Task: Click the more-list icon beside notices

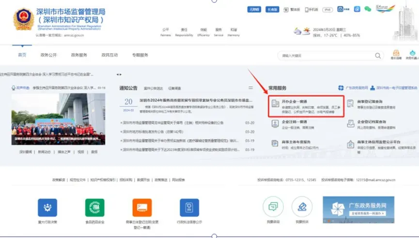Action: click(x=250, y=88)
